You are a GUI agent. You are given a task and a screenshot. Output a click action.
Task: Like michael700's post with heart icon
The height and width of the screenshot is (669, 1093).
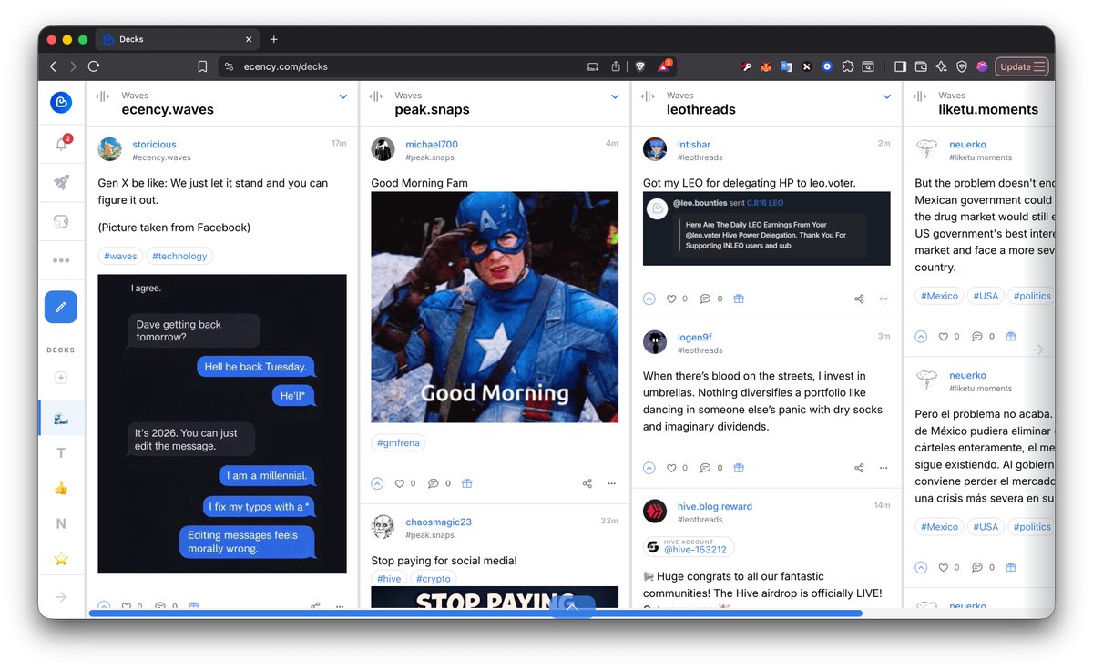(x=399, y=483)
